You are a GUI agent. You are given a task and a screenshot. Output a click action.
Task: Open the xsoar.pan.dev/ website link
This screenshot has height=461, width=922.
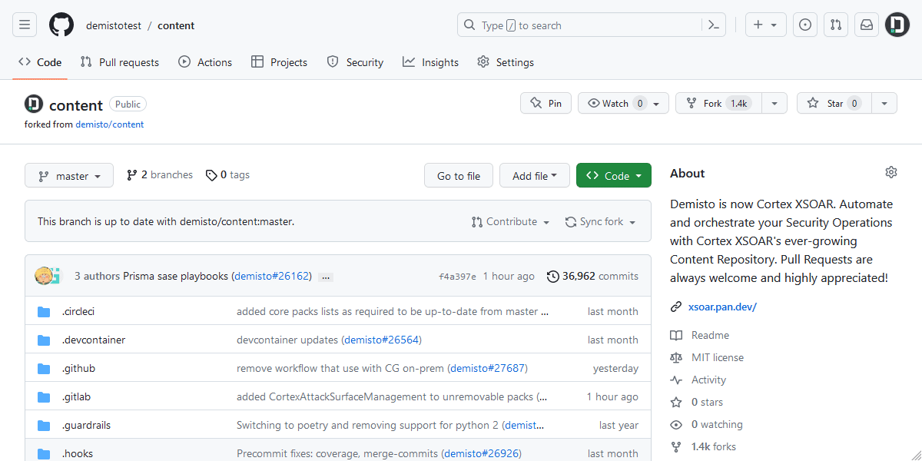(x=722, y=307)
